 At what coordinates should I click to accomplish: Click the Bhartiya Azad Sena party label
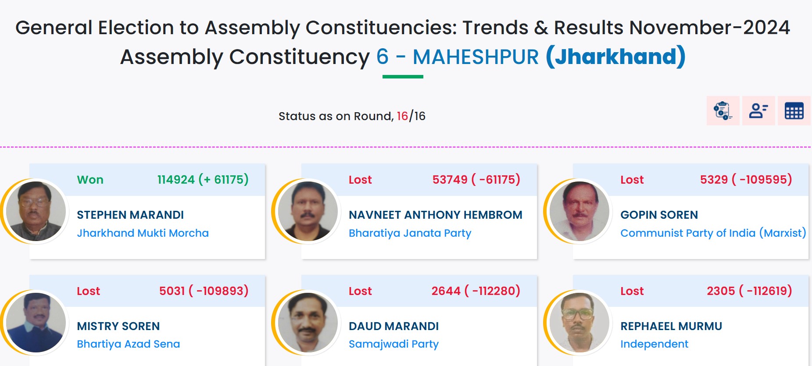coord(128,344)
